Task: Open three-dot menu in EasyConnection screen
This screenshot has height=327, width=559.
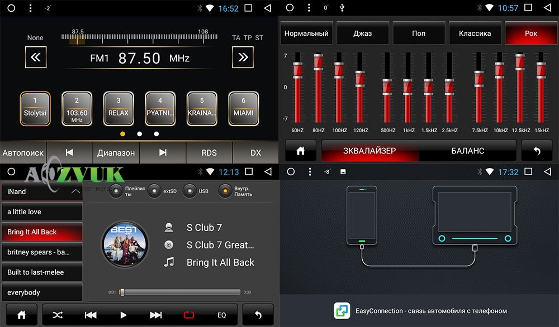Action: click(310, 172)
